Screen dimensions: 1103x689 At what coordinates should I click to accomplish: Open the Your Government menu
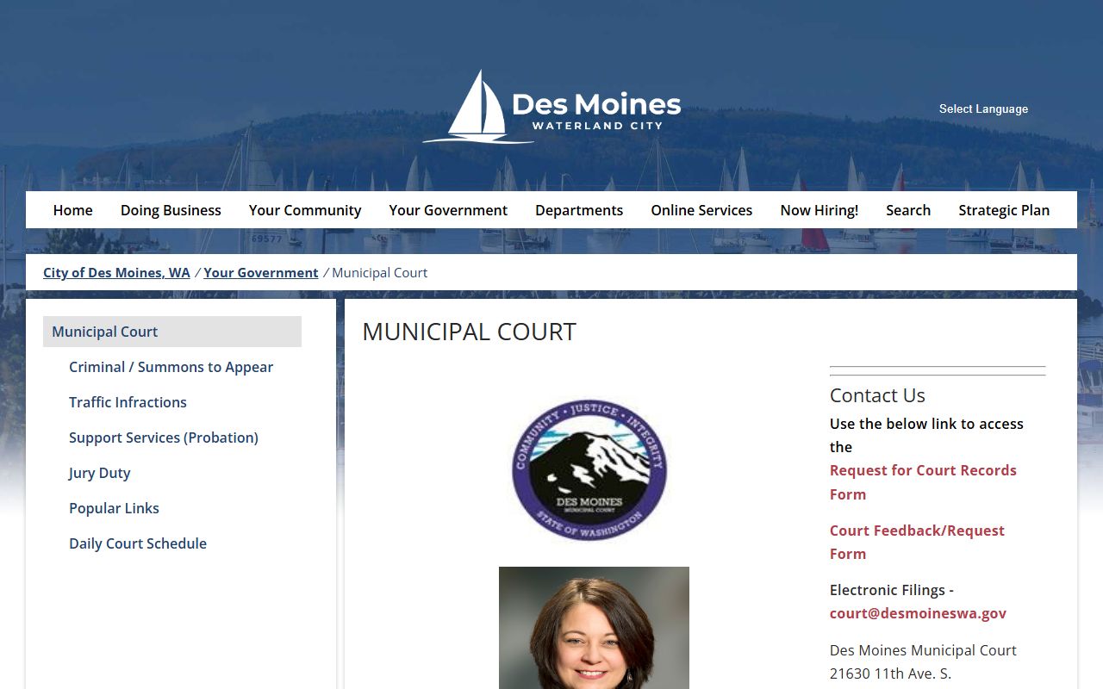(448, 210)
